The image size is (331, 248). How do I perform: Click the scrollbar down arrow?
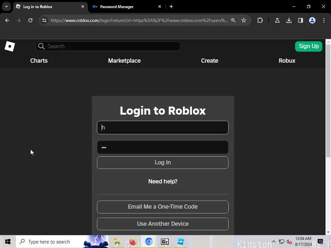click(328, 232)
